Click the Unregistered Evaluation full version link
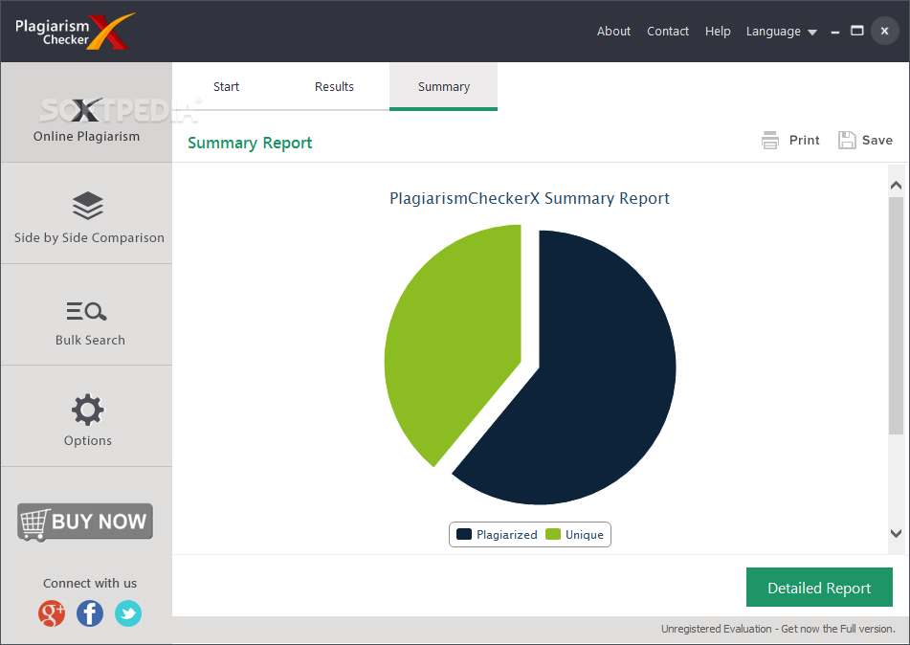The height and width of the screenshot is (645, 910). [x=778, y=629]
